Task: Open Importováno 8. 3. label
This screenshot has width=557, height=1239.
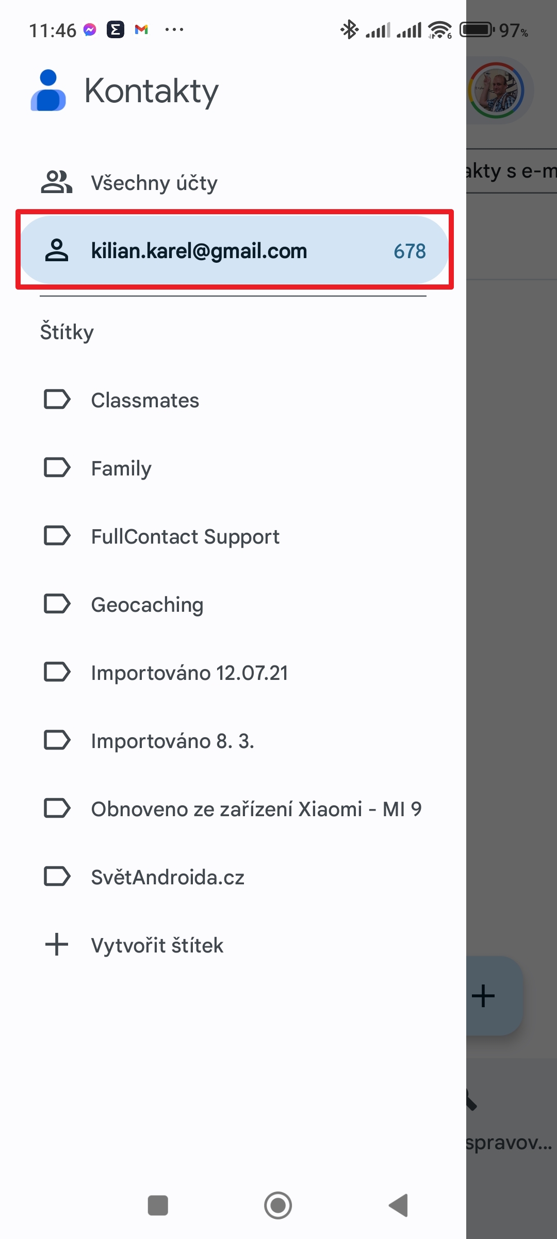Action: click(172, 741)
